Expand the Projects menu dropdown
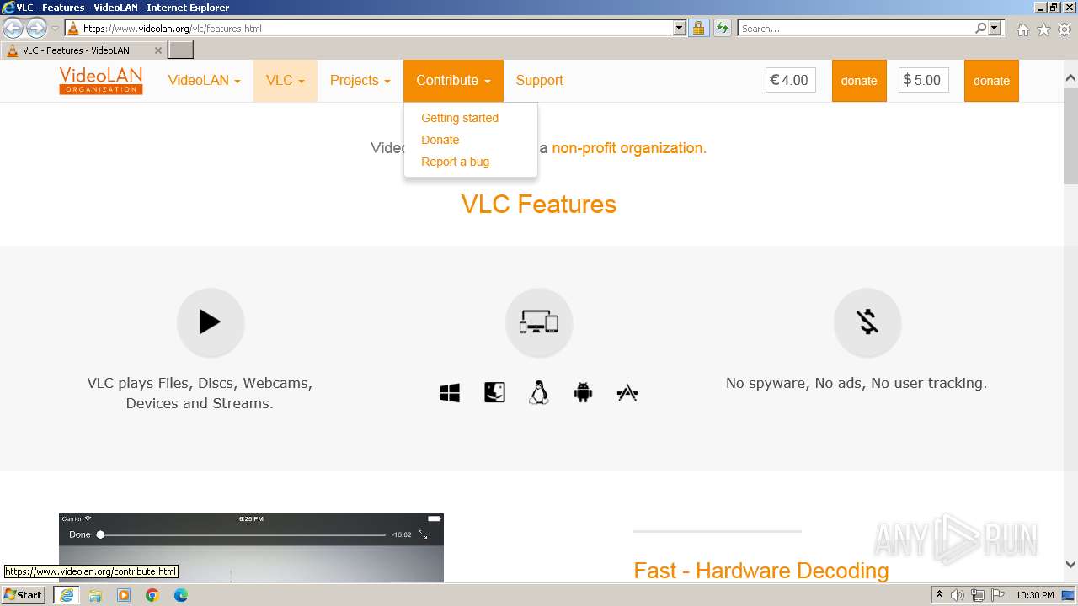This screenshot has height=606, width=1078. pyautogui.click(x=360, y=81)
